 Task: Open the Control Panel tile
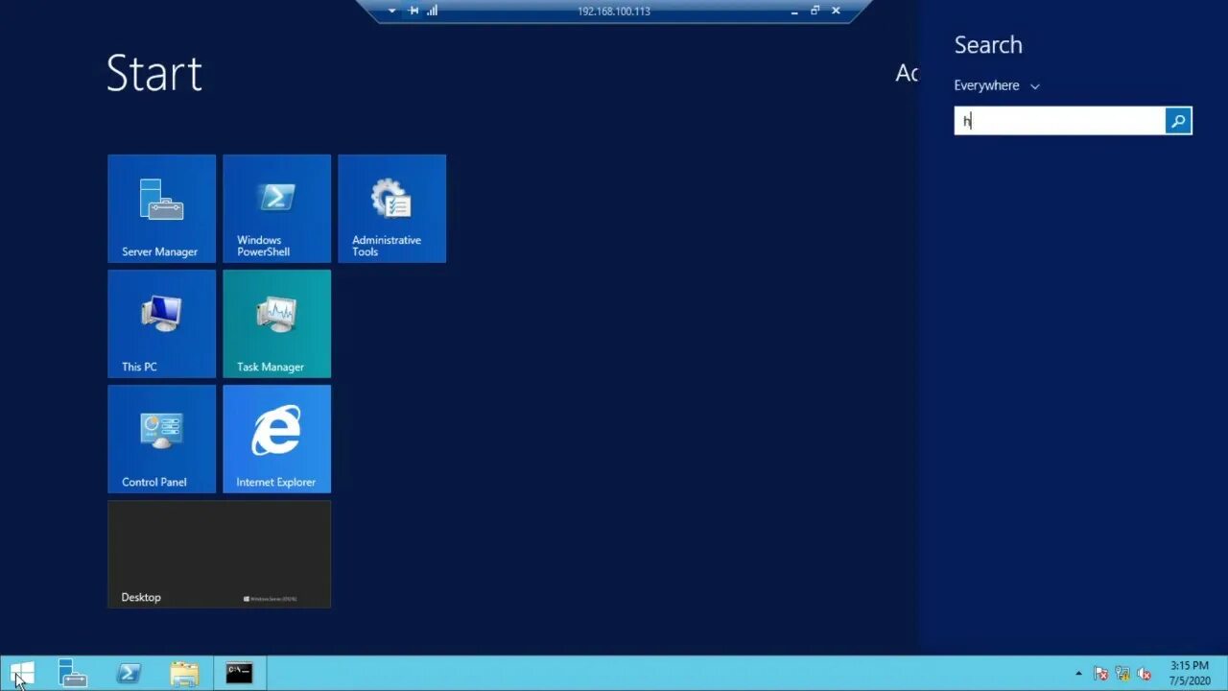(161, 439)
